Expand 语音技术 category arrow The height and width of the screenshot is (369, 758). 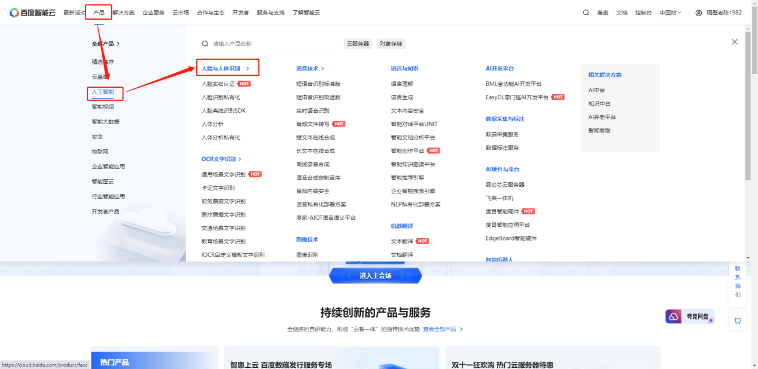point(322,69)
